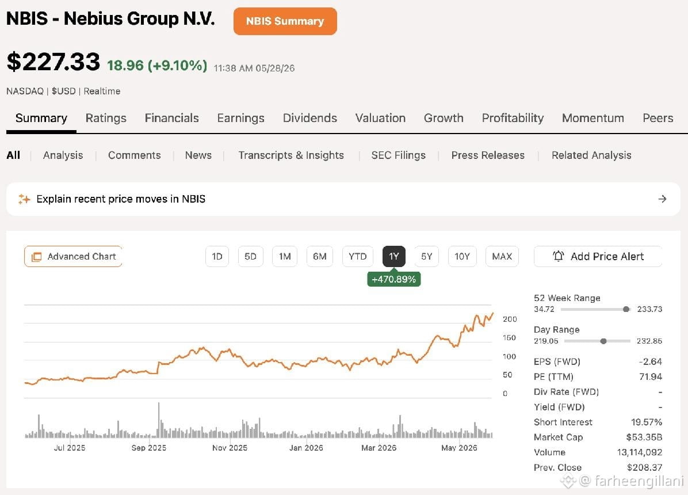Click the PE (TTM) value 71.94
688x495 pixels.
coord(651,376)
